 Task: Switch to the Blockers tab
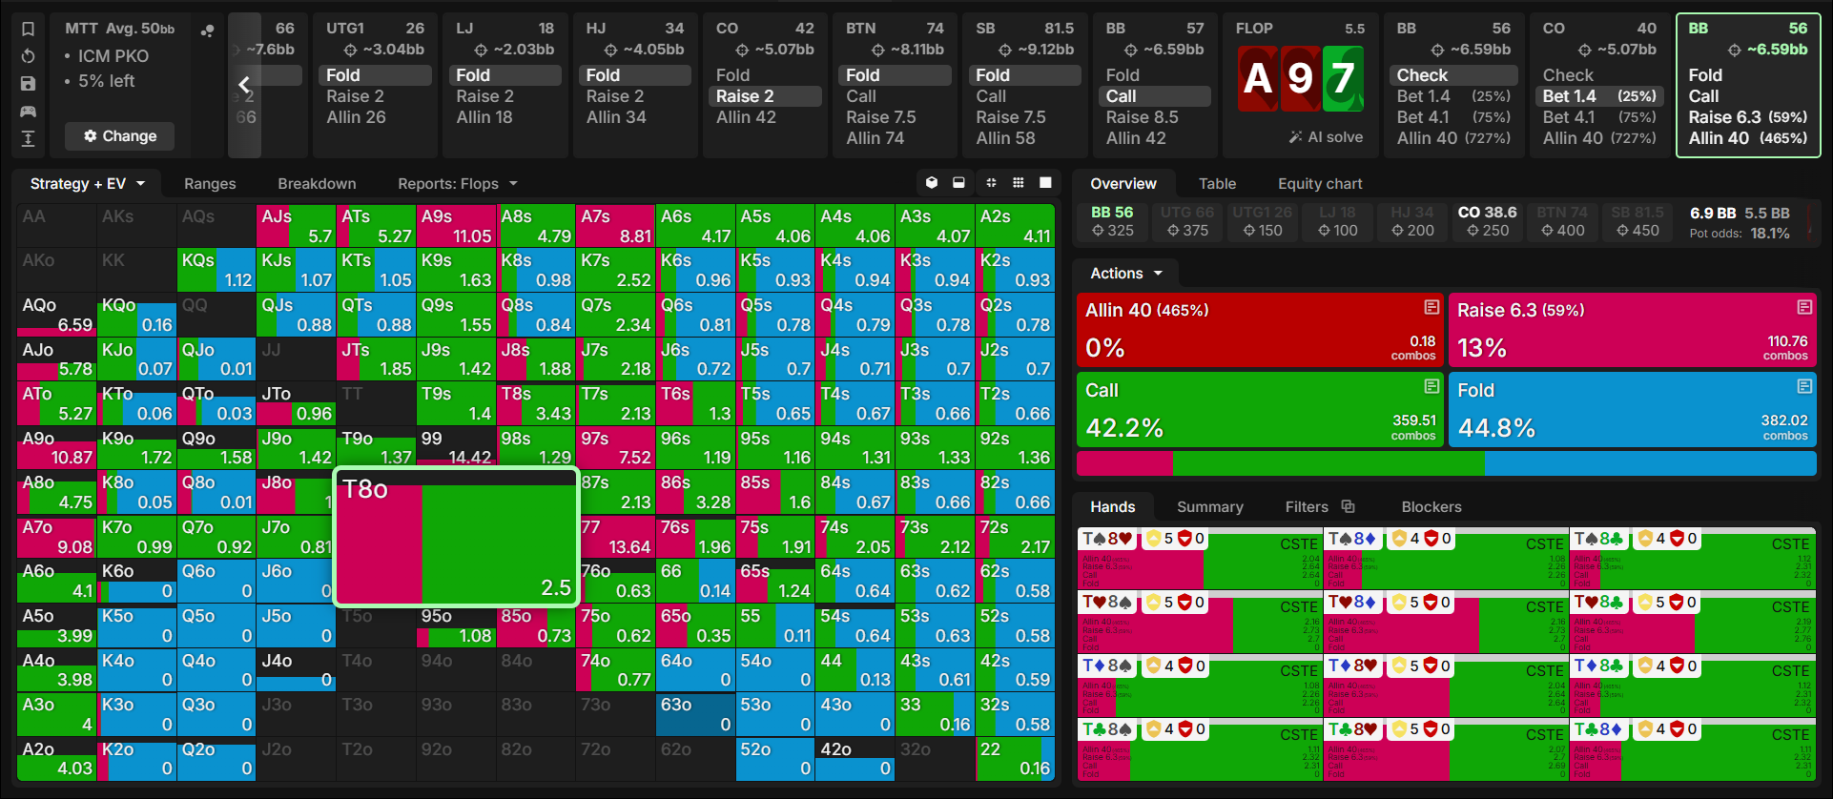[x=1431, y=507]
